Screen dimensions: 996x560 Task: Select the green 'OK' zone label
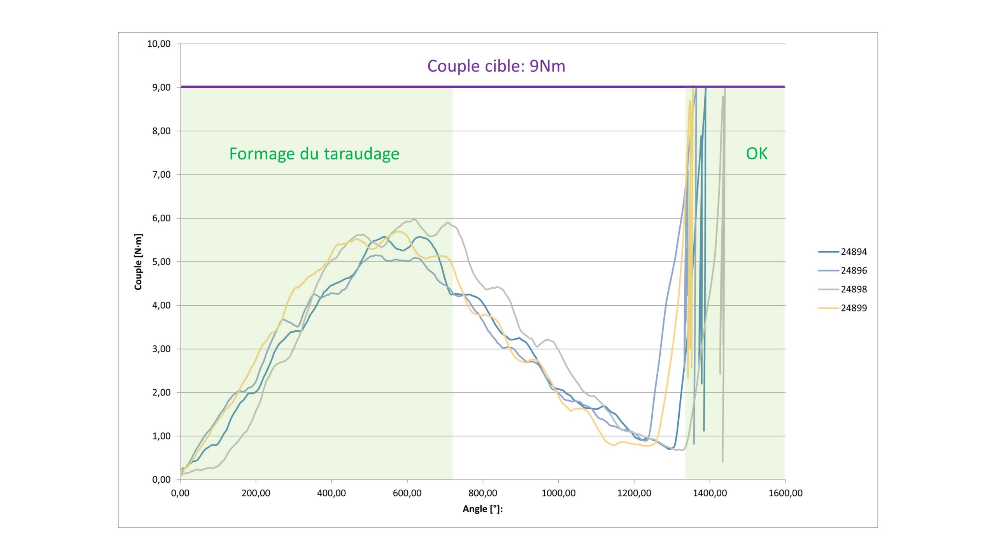(757, 154)
